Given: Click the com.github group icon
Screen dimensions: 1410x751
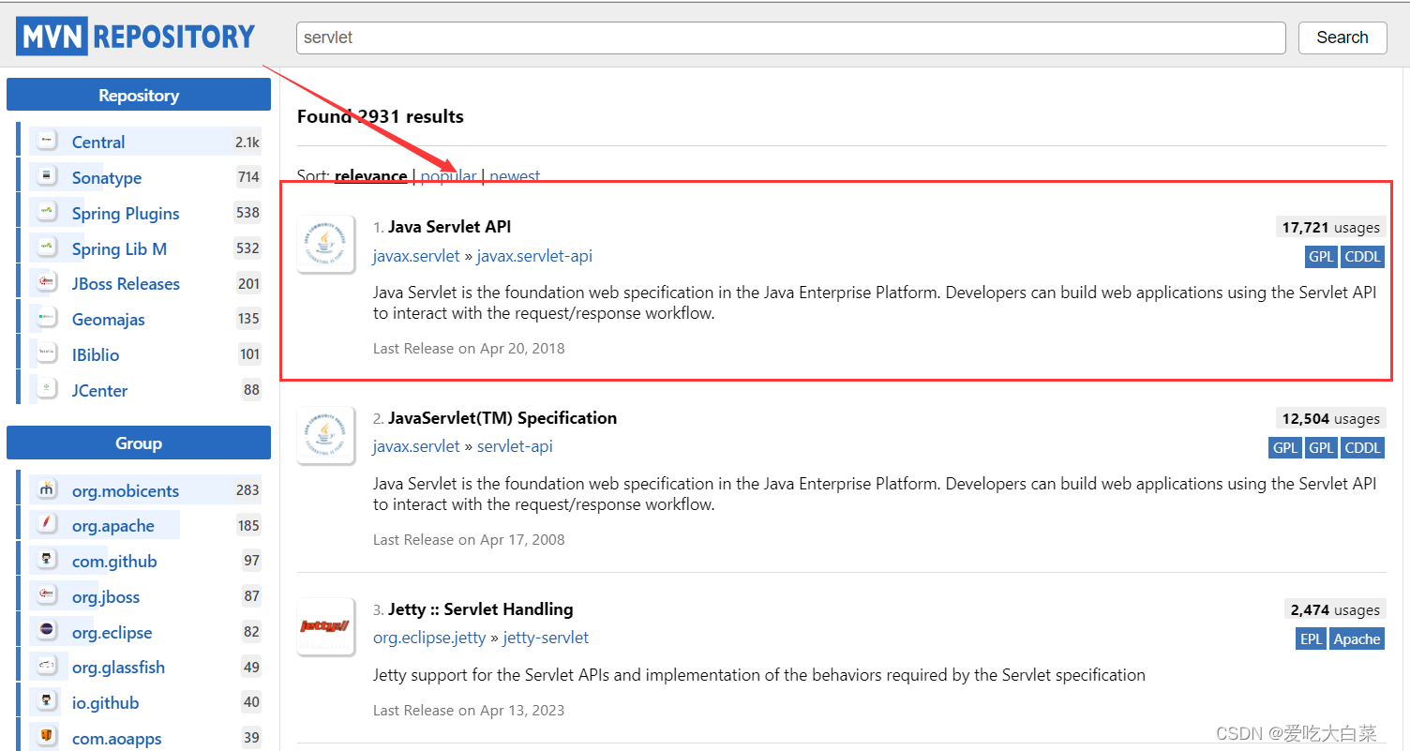Looking at the screenshot, I should coord(46,560).
